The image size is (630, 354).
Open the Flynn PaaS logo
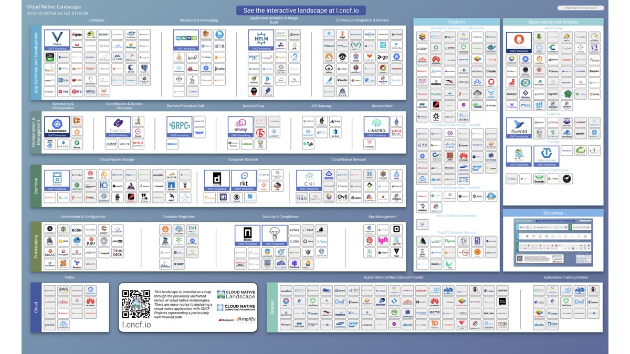(450, 241)
